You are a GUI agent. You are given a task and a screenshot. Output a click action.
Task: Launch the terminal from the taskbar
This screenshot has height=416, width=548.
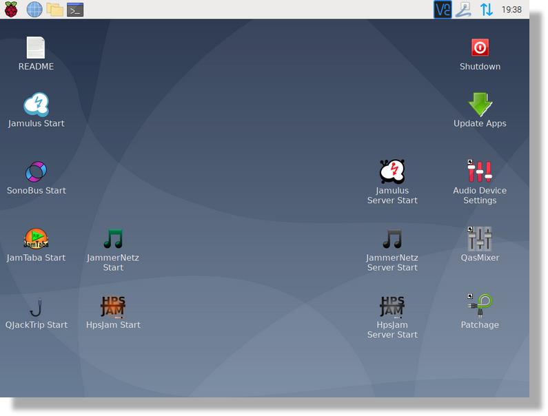[75, 10]
